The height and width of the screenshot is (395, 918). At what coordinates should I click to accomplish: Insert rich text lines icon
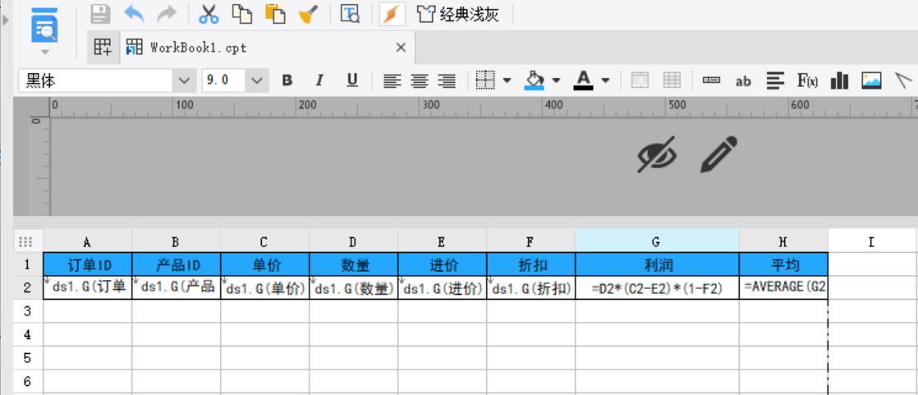[x=776, y=80]
